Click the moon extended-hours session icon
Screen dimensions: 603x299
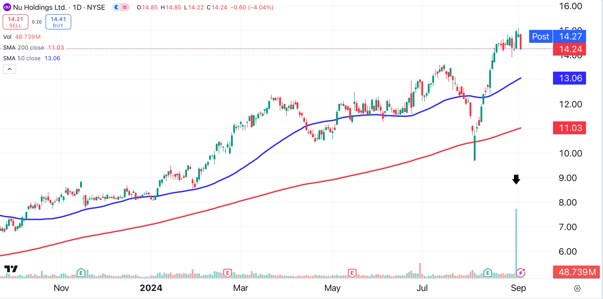pos(117,7)
